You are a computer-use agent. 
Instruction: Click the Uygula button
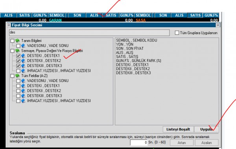pyautogui.click(x=206, y=129)
